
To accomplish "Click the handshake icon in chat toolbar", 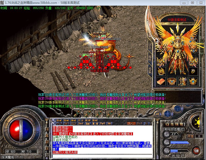I will point(73,124).
